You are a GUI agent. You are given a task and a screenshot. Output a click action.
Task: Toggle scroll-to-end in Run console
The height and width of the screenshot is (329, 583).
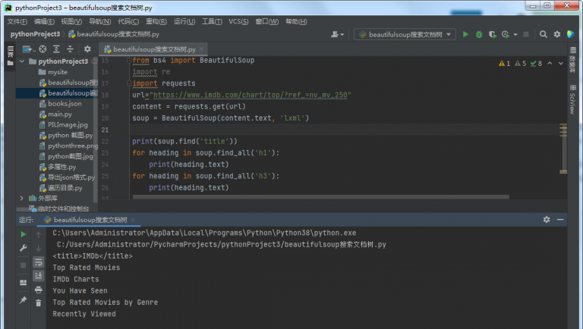38,276
